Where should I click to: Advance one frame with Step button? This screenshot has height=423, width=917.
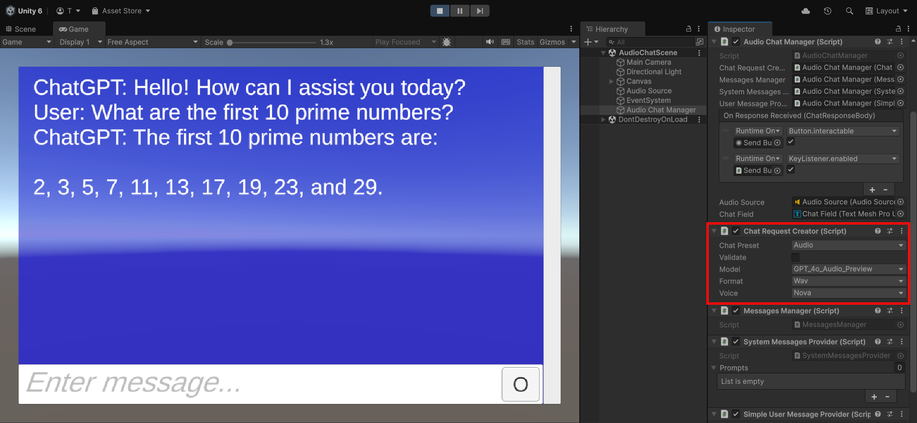click(480, 11)
